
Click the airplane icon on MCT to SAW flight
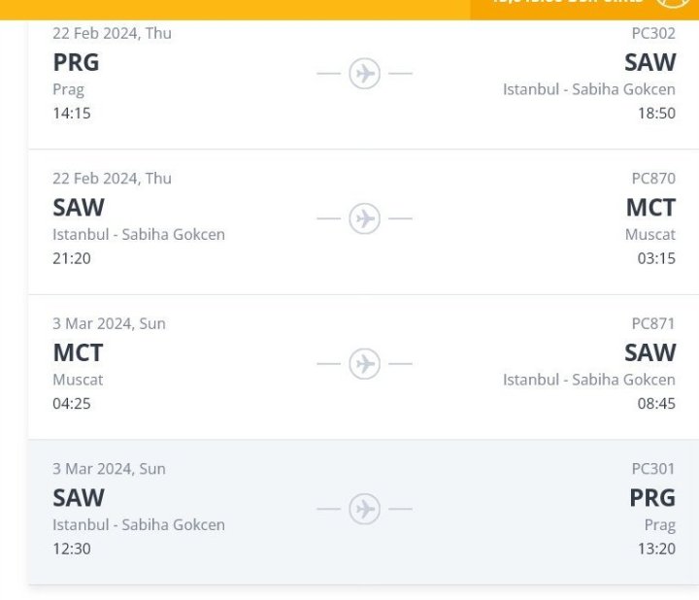click(x=365, y=364)
